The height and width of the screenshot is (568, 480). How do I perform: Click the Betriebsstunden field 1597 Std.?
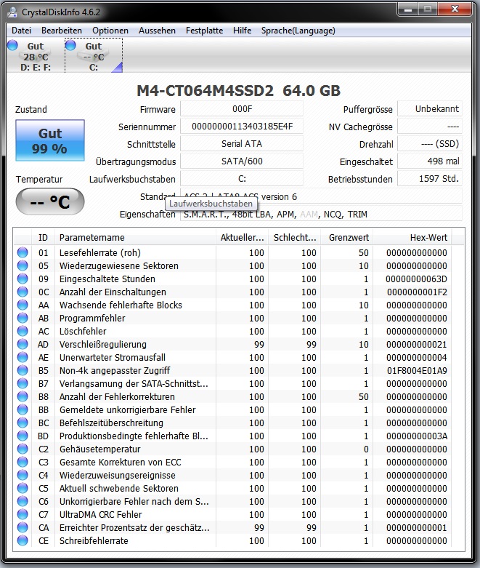click(x=430, y=179)
